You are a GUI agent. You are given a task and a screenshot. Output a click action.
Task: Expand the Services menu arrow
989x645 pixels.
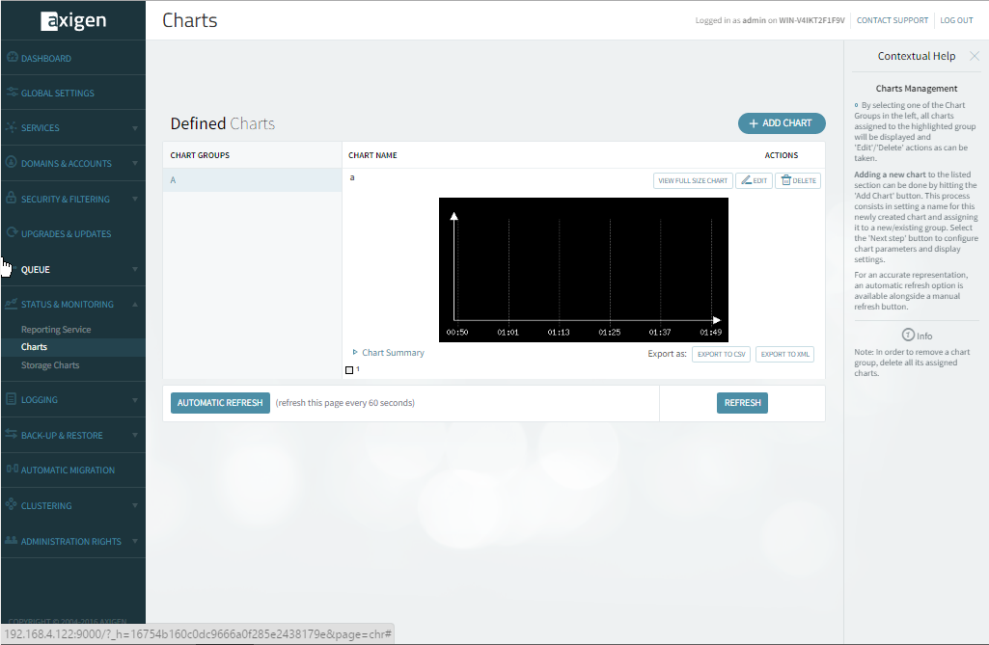[135, 128]
